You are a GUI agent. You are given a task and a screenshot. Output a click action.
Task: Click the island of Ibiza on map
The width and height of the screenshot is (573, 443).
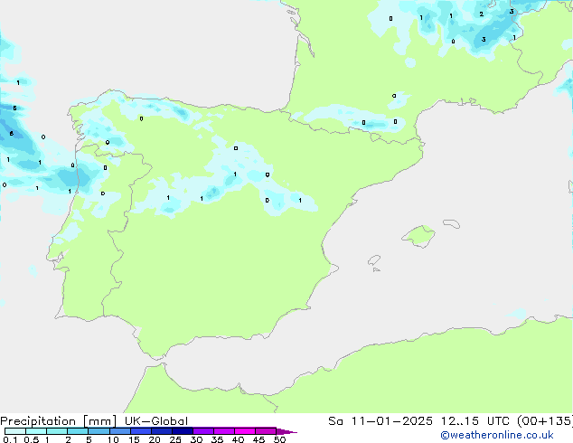[374, 260]
